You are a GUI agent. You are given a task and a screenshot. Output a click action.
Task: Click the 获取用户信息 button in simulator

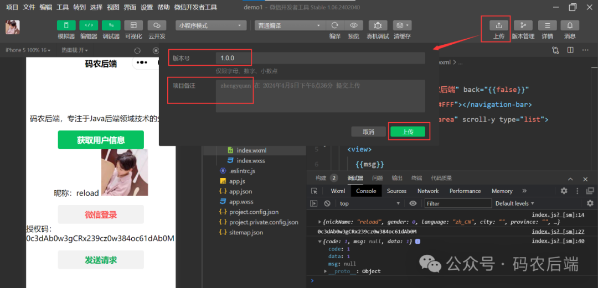click(x=101, y=140)
